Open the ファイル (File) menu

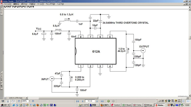click(x=7, y=4)
